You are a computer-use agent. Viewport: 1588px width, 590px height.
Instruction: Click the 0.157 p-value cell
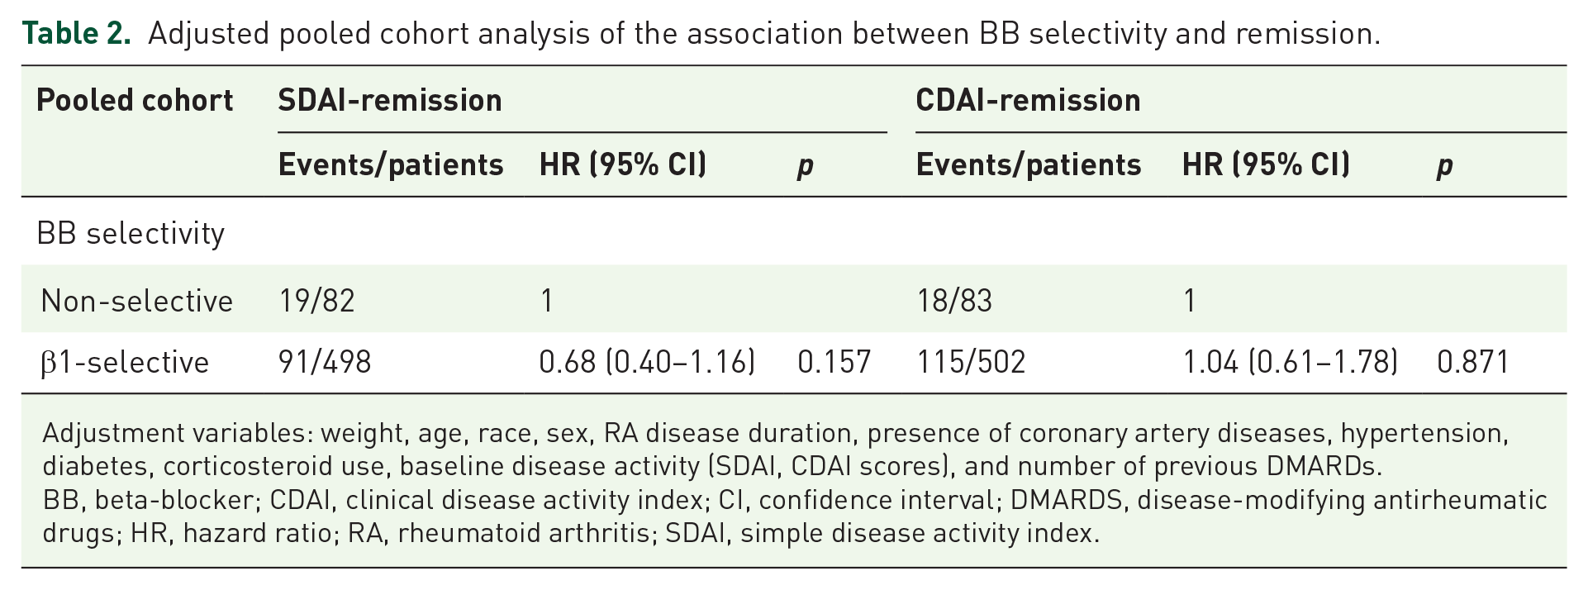[x=834, y=363]
